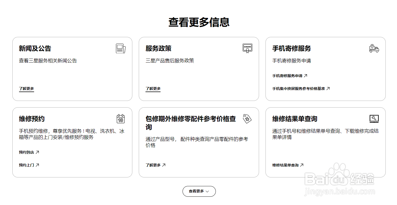Click the 新闻及公告 card title
This screenshot has height=205, width=397.
point(35,48)
